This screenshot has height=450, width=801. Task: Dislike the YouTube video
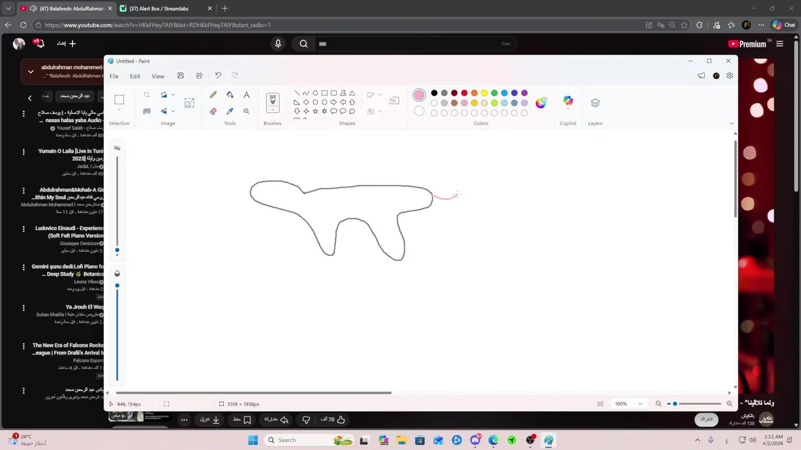[x=306, y=420]
